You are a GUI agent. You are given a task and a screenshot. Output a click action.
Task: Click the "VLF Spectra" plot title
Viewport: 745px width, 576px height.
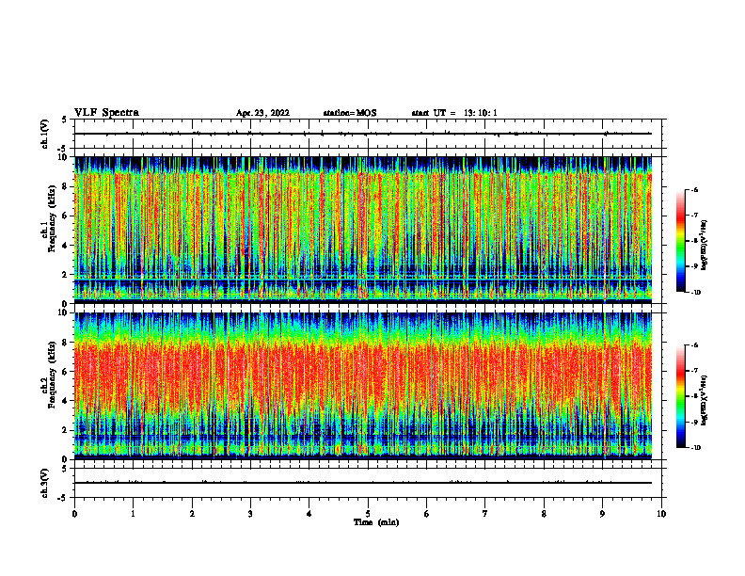coord(106,113)
